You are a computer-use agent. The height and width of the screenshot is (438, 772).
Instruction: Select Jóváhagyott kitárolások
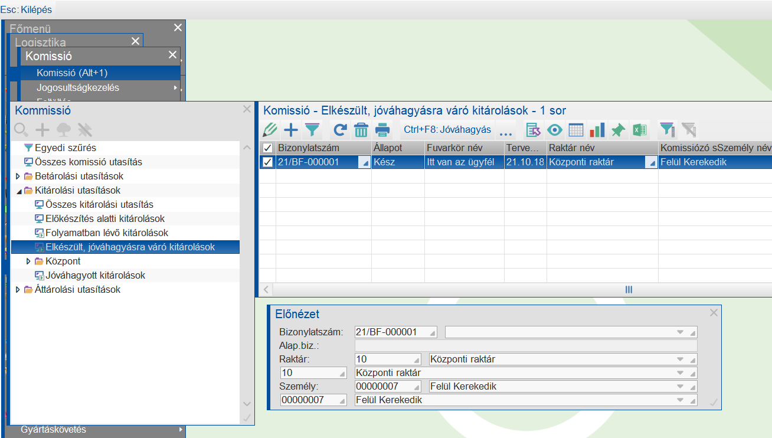95,275
